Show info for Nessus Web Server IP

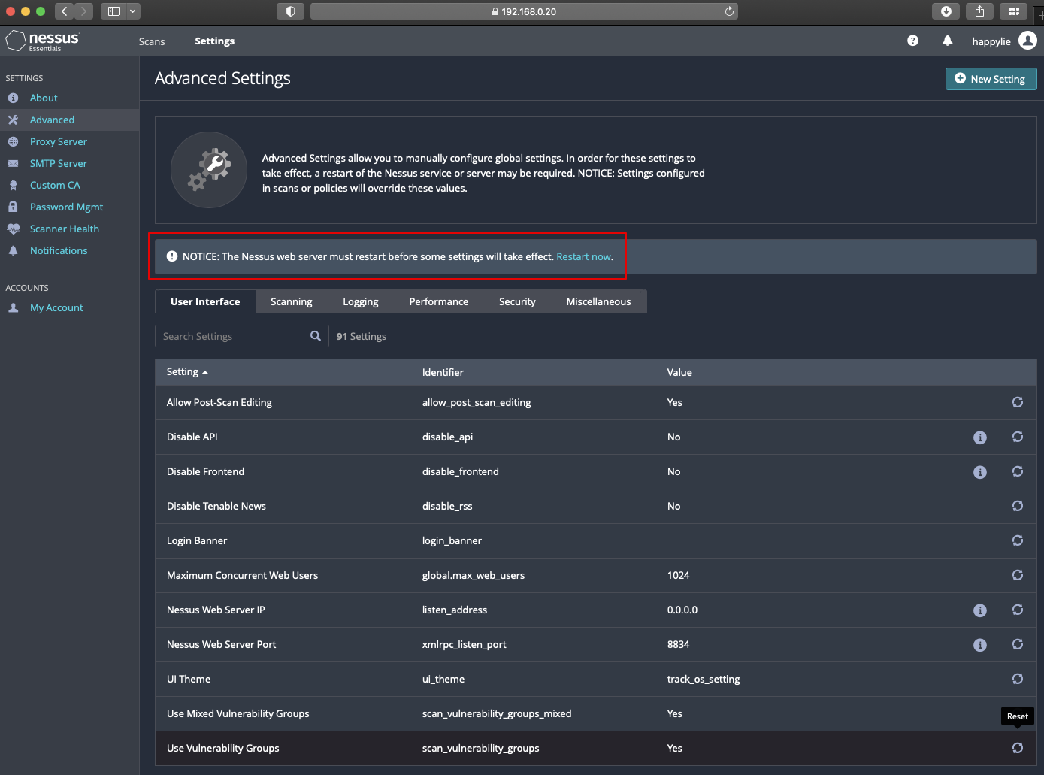coord(980,610)
